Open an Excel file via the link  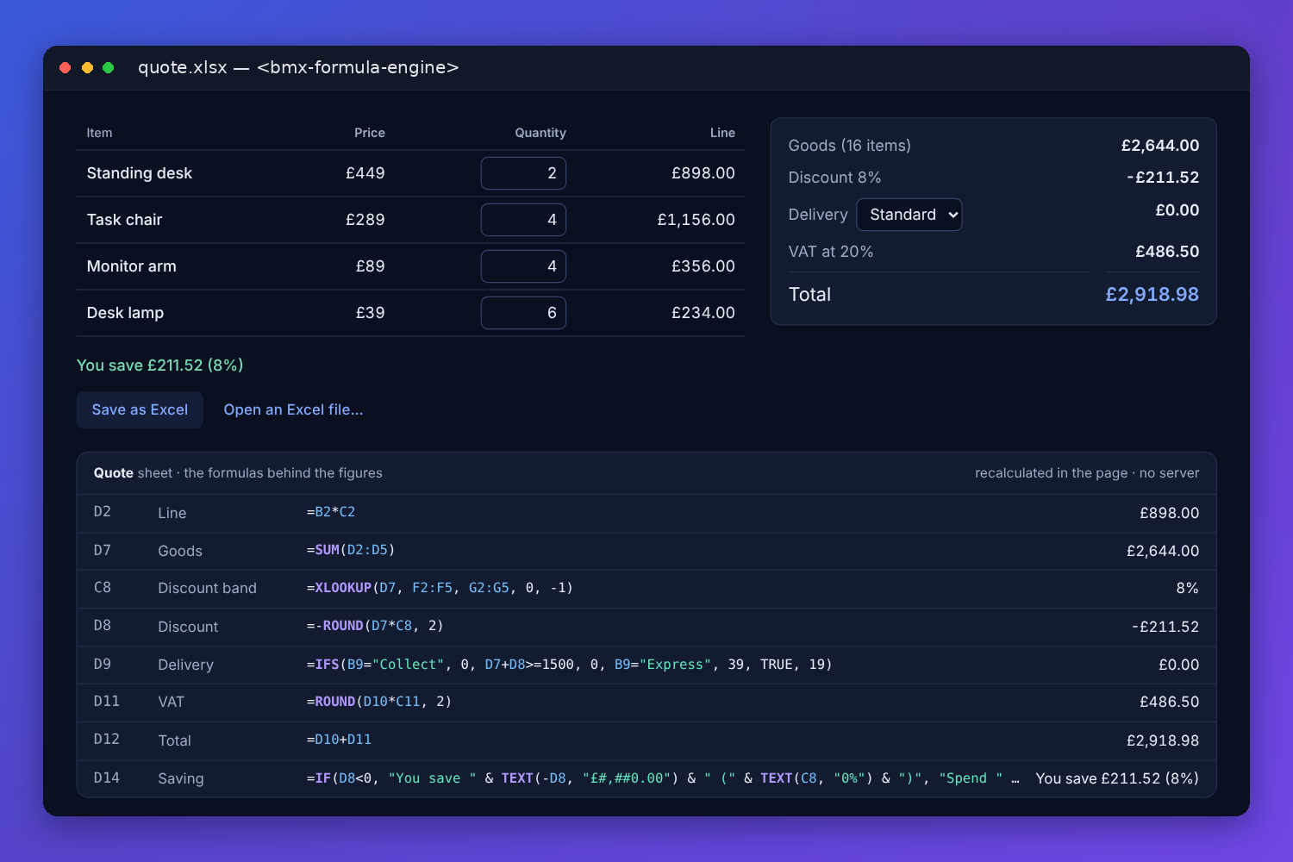(x=293, y=410)
